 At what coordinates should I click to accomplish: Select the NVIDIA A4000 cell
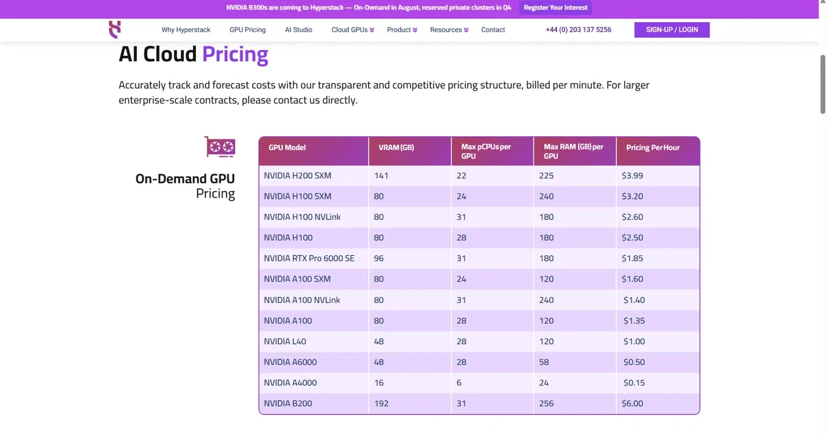click(x=291, y=383)
